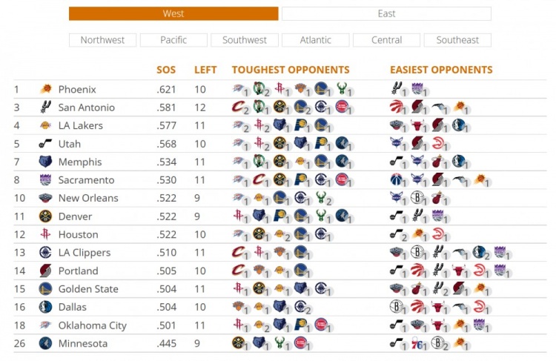Switch to the East conference tab

pyautogui.click(x=386, y=13)
